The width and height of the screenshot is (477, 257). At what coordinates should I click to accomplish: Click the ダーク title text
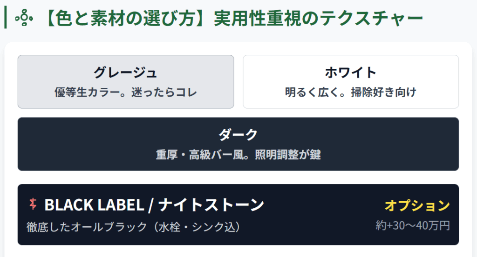click(238, 135)
